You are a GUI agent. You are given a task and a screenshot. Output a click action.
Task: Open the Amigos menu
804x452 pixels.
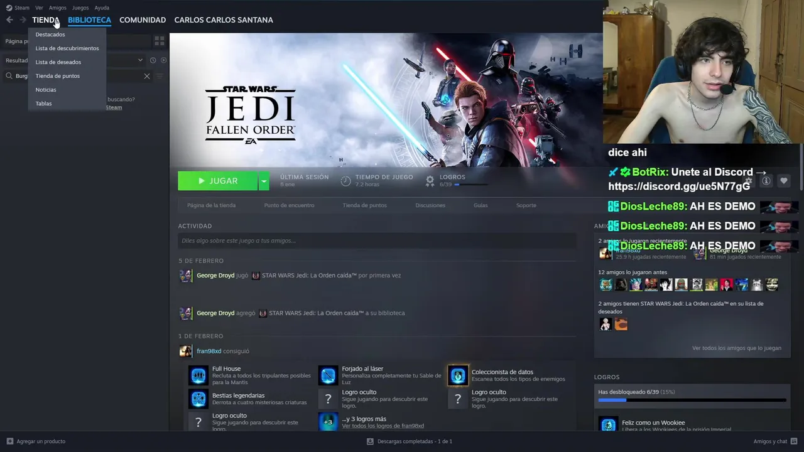[57, 8]
